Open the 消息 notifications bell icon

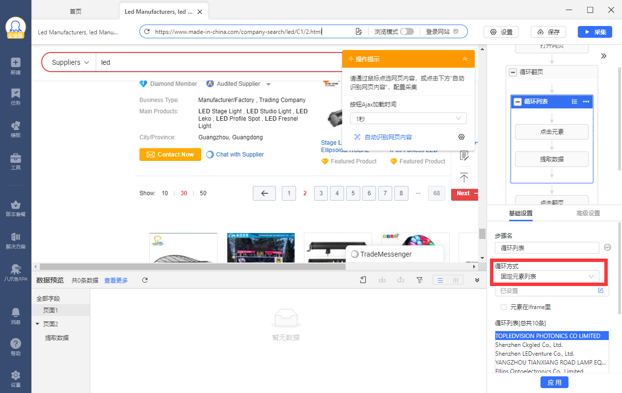click(x=16, y=315)
